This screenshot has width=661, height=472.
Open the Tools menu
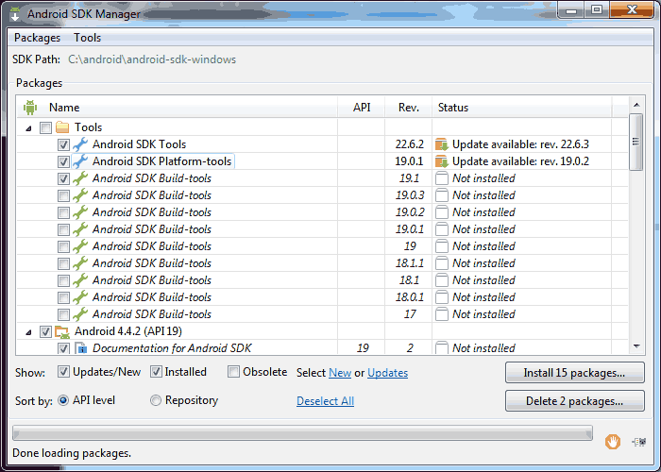coord(87,38)
